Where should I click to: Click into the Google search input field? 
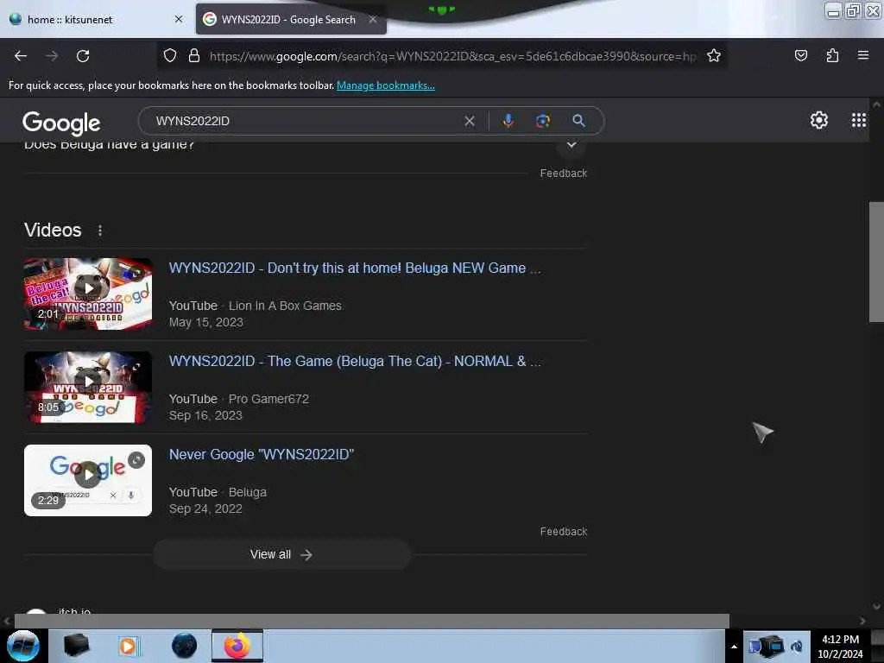[x=305, y=121]
